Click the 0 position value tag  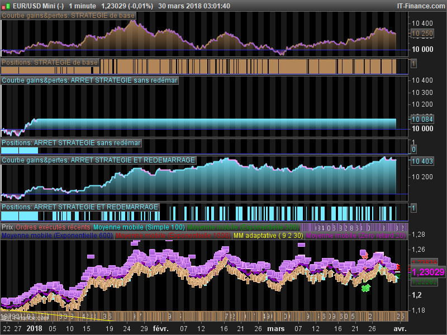click(x=413, y=149)
